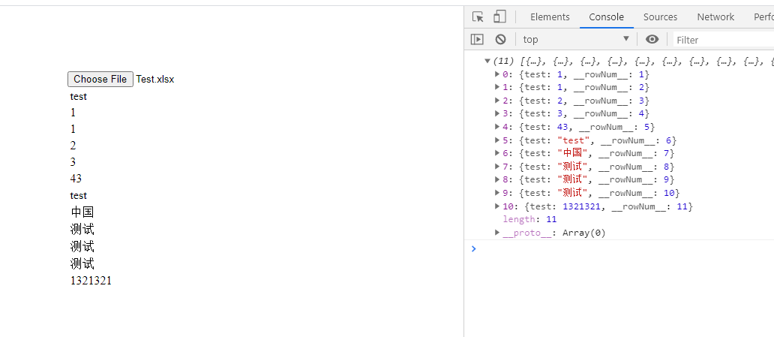The image size is (774, 337).
Task: Expand the __proto__: Array(0) entry
Action: (x=497, y=232)
